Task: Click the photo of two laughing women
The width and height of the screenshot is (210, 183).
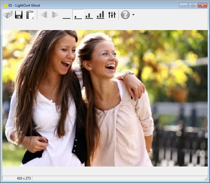Action: pos(105,98)
